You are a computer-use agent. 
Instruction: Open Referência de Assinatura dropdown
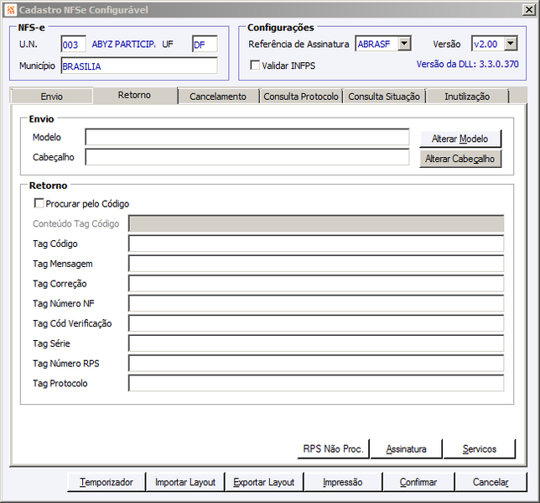[405, 44]
